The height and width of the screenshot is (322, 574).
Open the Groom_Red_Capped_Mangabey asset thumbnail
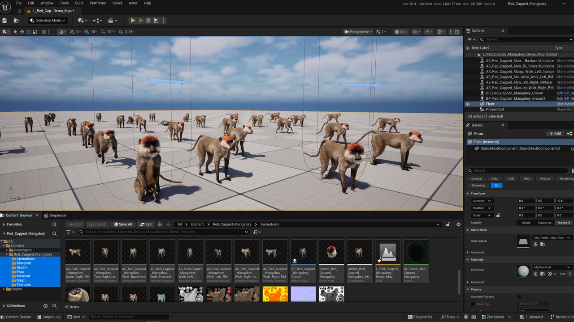[x=331, y=252]
